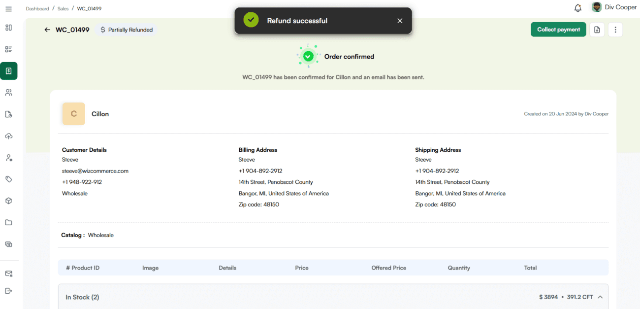Open the mail settings sidebar icon
Screen dimensions: 640x309
[8, 274]
